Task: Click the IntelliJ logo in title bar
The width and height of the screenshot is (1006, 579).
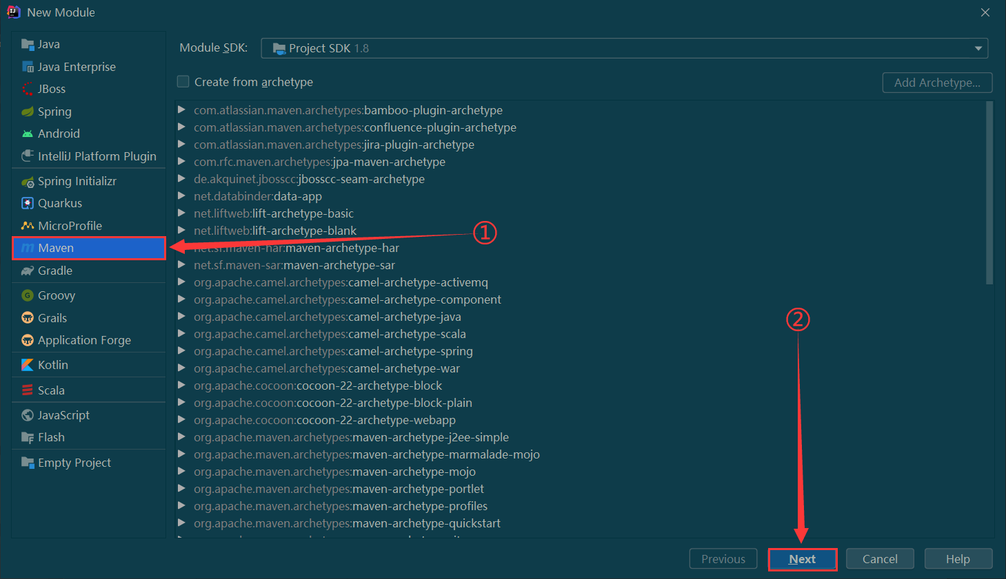Action: click(13, 12)
